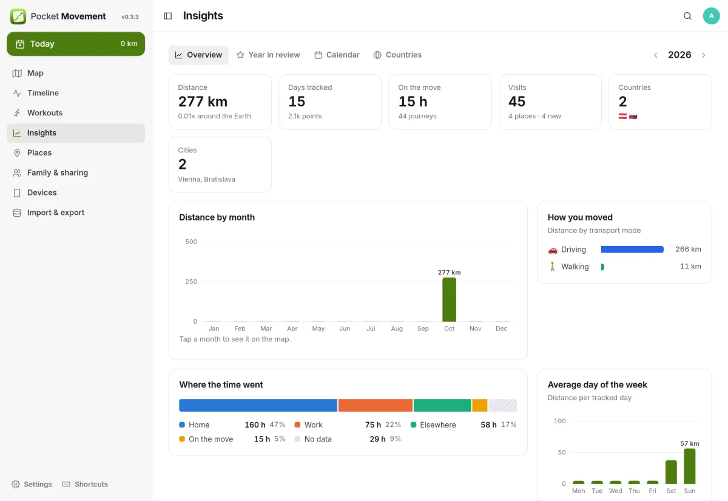Image resolution: width=728 pixels, height=501 pixels.
Task: Click the orange Work time segment
Action: click(376, 405)
